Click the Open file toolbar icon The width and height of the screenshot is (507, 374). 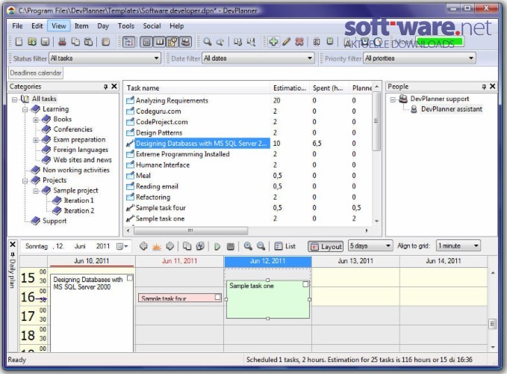click(31, 42)
